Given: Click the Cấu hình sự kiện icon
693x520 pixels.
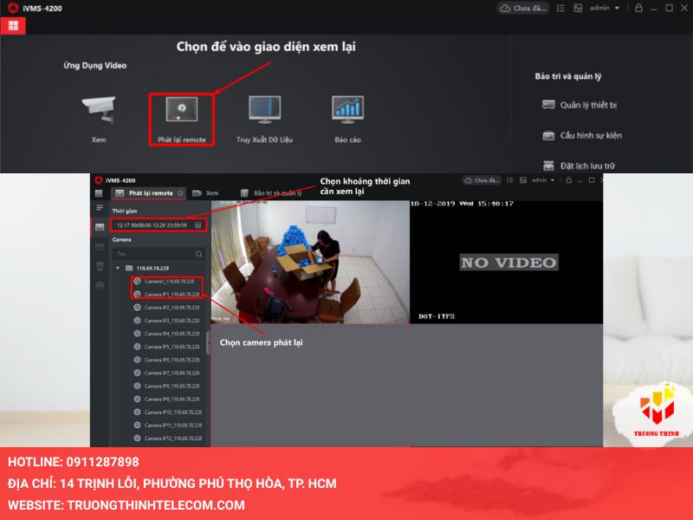Looking at the screenshot, I should (548, 135).
